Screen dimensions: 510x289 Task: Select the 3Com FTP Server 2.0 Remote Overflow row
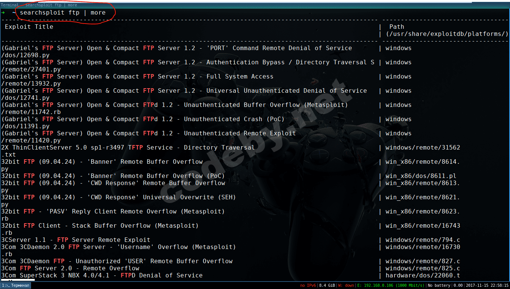click(70, 268)
